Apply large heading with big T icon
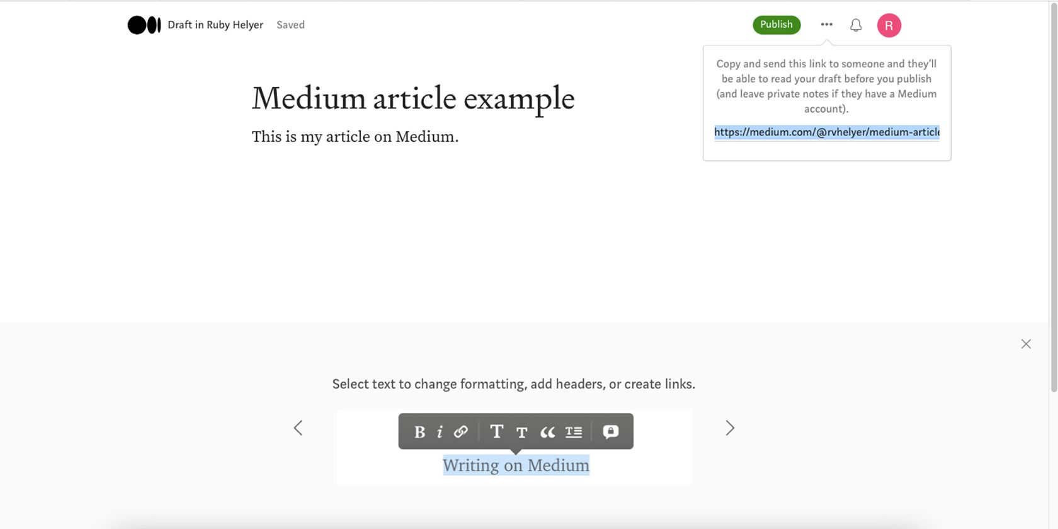1058x529 pixels. tap(496, 431)
